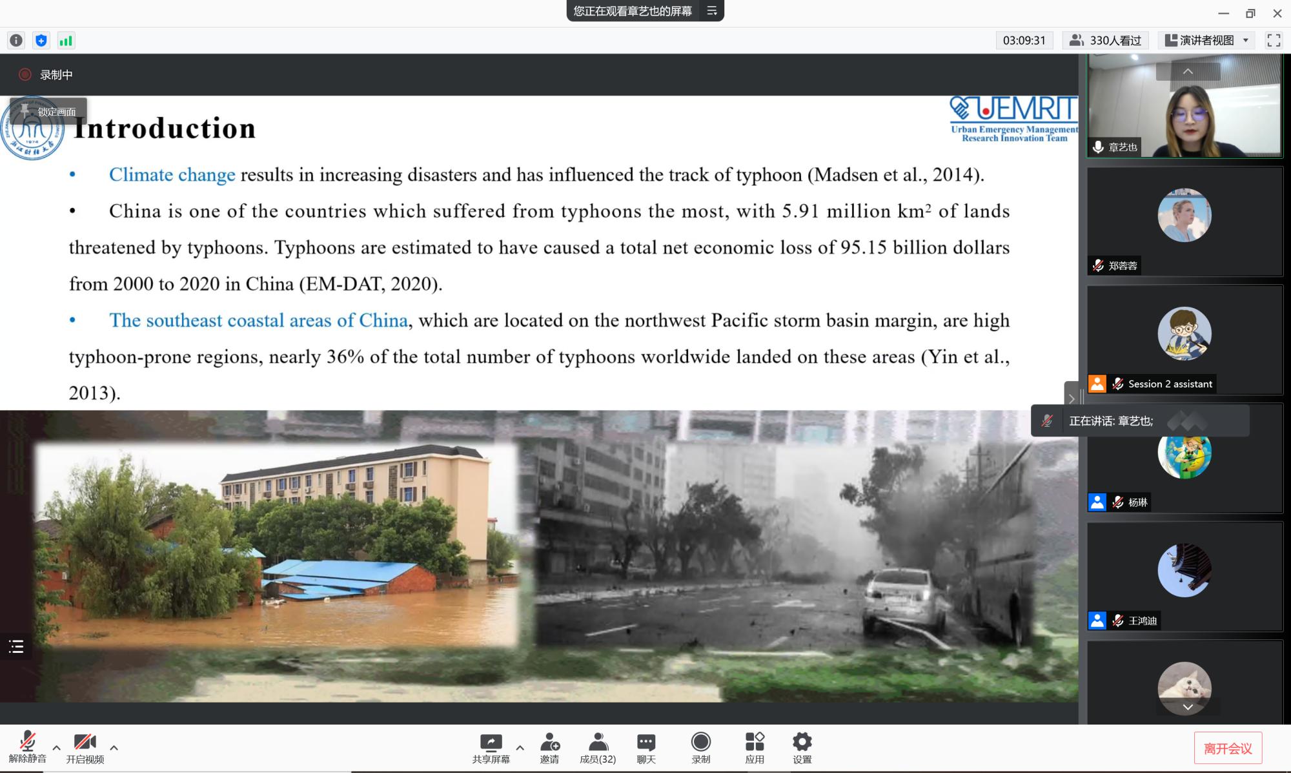Expand the audio options arrow

point(57,748)
